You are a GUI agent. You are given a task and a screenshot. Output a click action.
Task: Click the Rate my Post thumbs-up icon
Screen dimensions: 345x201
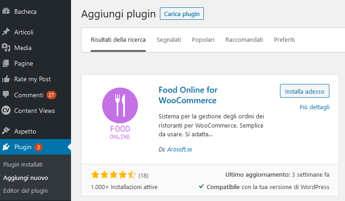[6, 79]
